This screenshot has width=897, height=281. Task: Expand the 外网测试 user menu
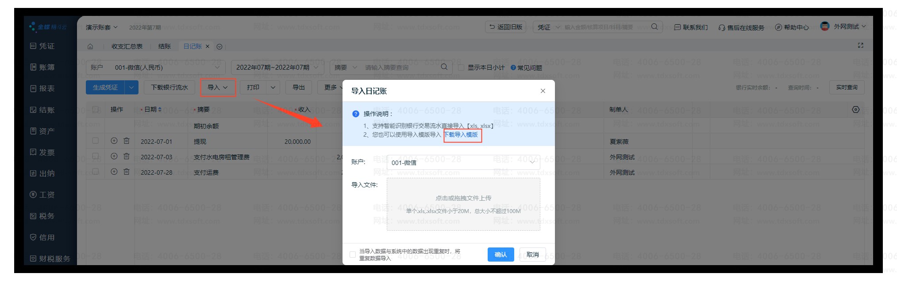(x=850, y=27)
